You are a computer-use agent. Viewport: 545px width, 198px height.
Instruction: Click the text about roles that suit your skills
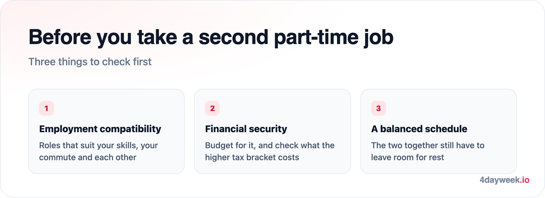pos(98,151)
